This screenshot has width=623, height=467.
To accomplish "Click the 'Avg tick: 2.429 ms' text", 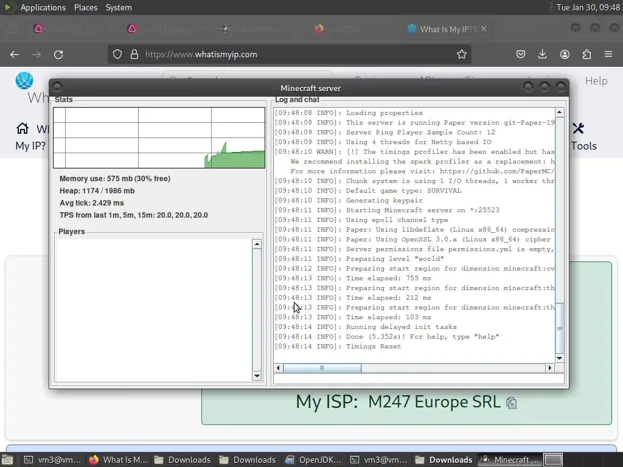I will [92, 203].
